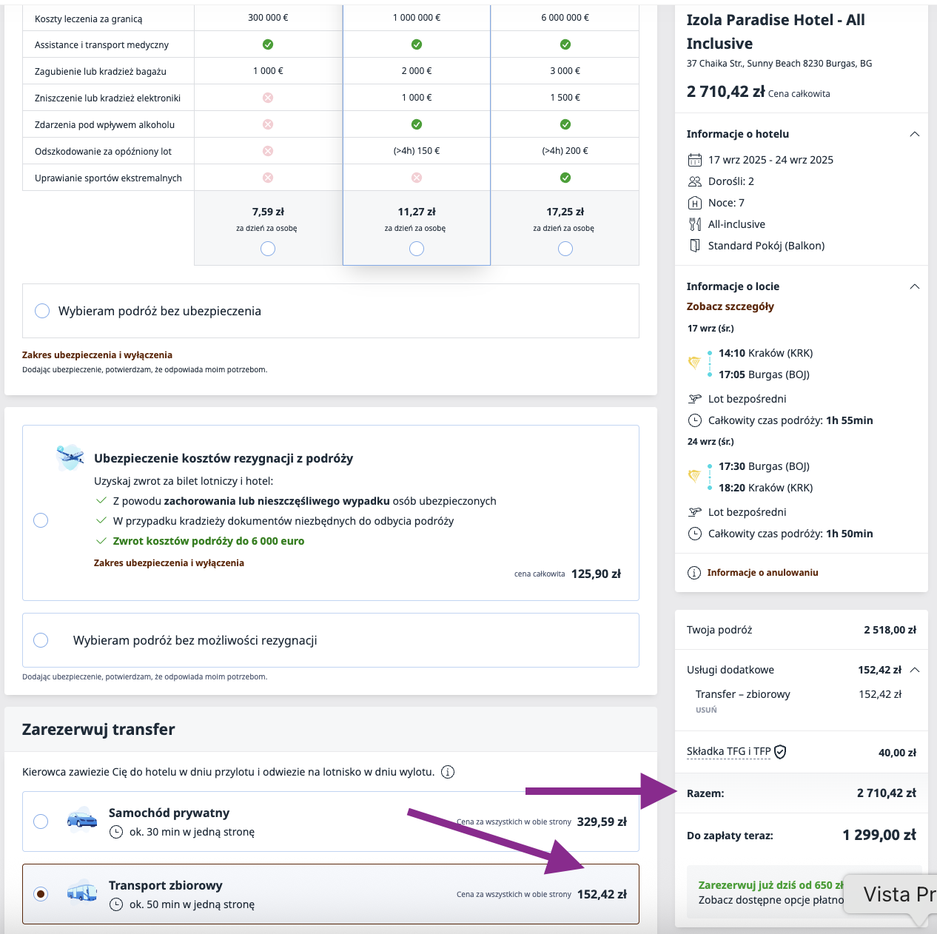
Task: Click the hotel nights icon by Noce: 7
Action: point(695,203)
